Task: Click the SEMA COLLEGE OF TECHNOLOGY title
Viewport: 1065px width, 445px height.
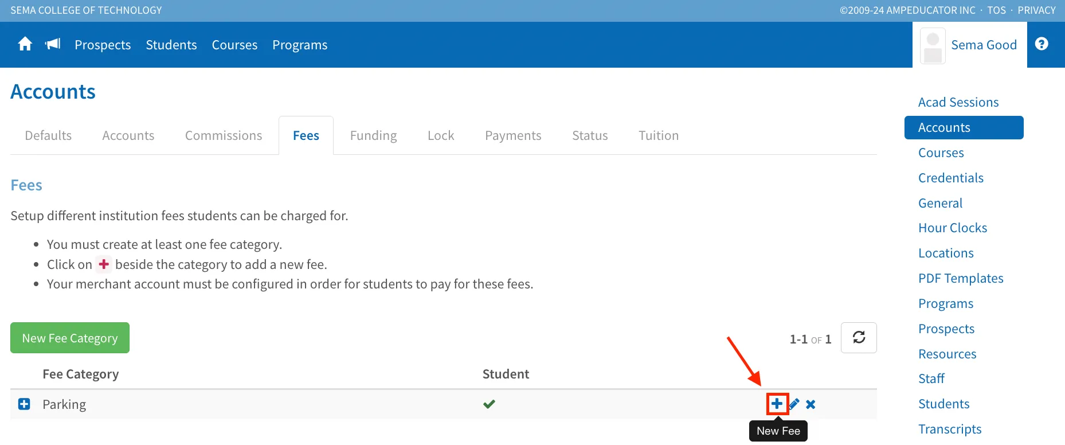Action: [x=86, y=10]
